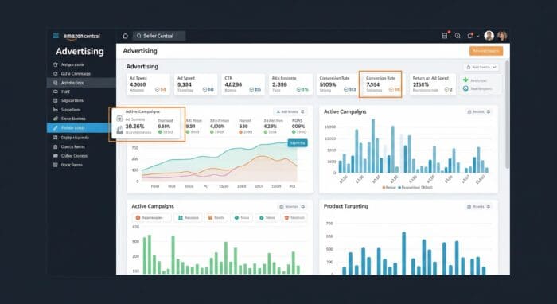Image resolution: width=557 pixels, height=304 pixels.
Task: Click the pencil icon in the blue sidebar item
Action: (x=55, y=128)
